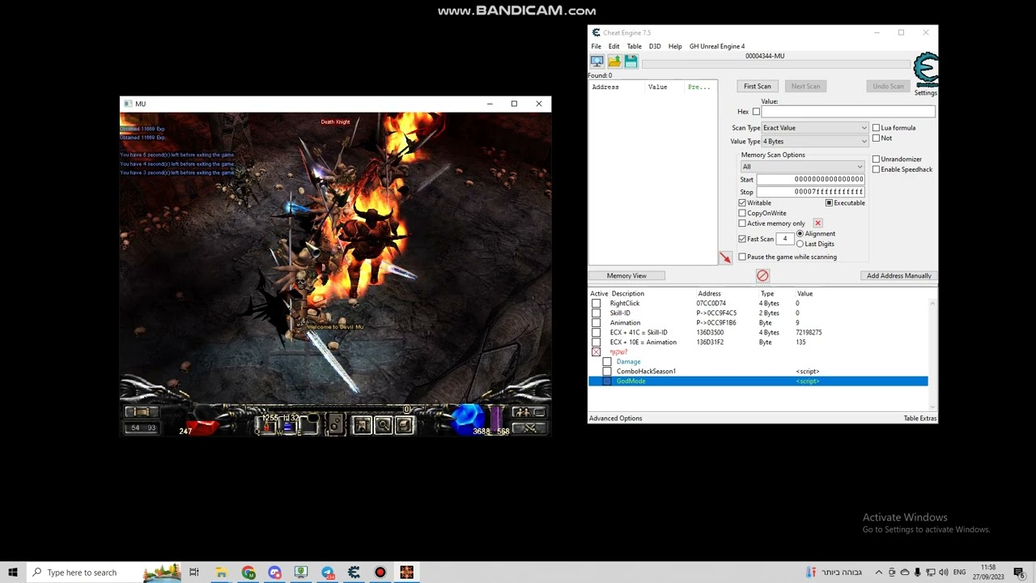Open the Edit menu

(x=614, y=46)
